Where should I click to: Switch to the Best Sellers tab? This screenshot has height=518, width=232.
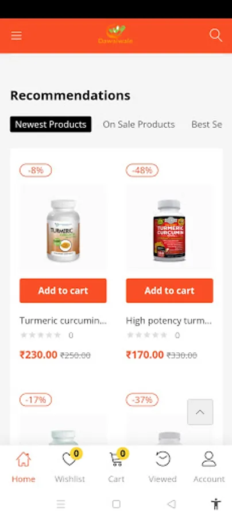pos(207,124)
